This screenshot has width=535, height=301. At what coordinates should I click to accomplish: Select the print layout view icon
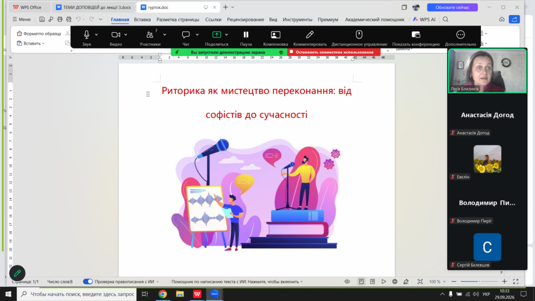pyautogui.click(x=361, y=282)
